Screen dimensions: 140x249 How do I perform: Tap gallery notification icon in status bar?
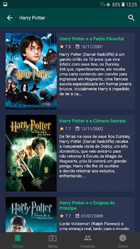coord(5,4)
